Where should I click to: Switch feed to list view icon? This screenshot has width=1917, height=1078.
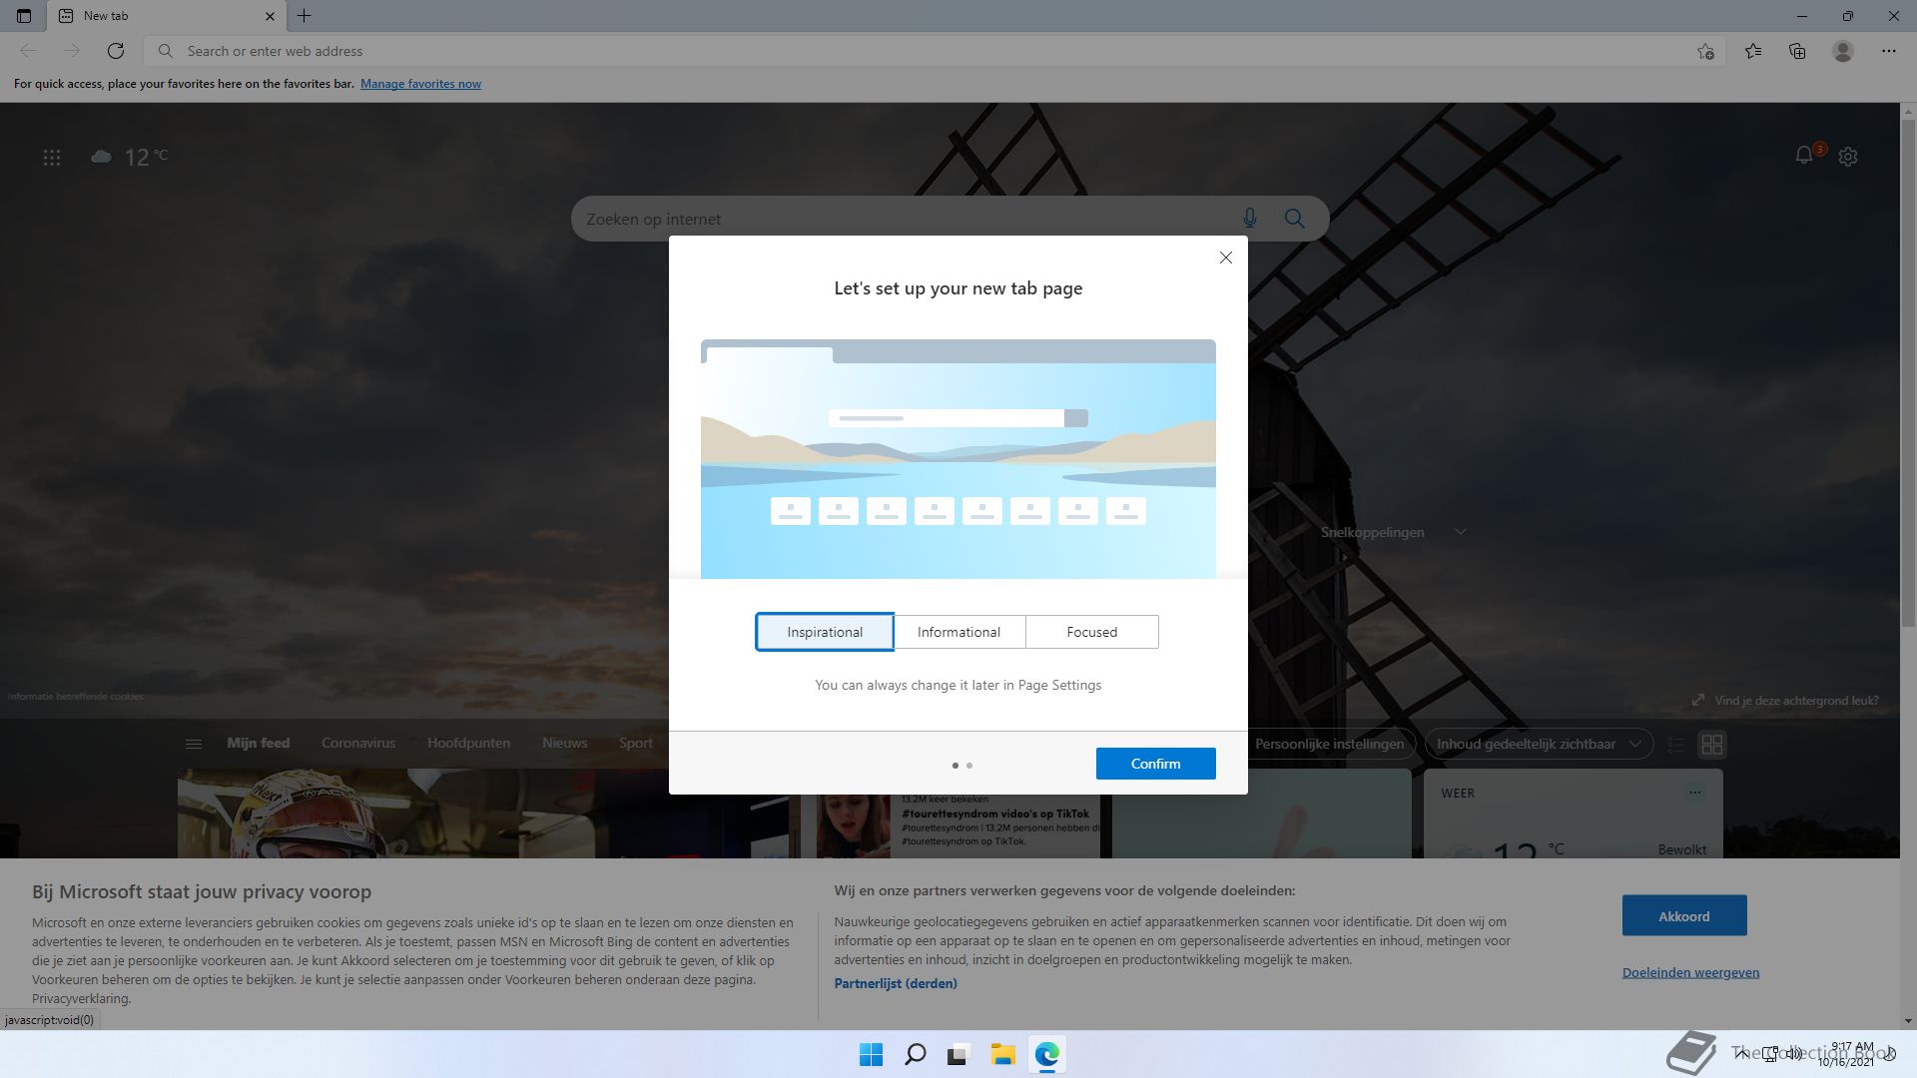pyautogui.click(x=1676, y=745)
